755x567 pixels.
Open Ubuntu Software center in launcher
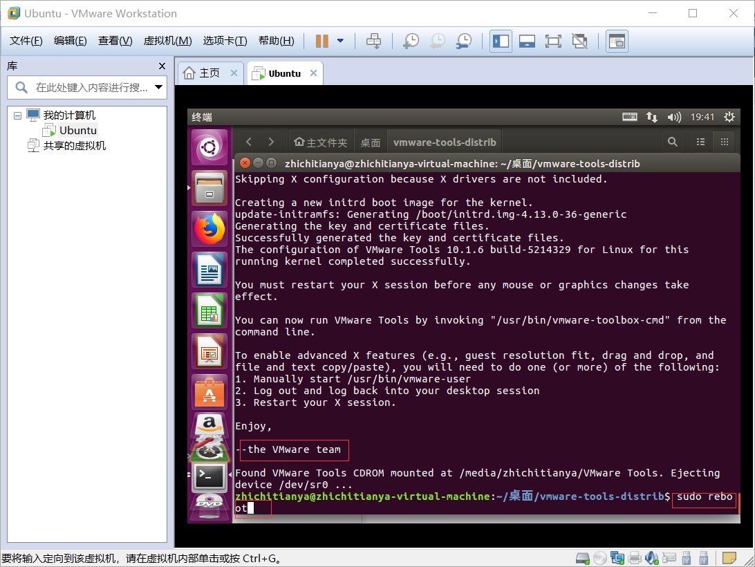209,393
